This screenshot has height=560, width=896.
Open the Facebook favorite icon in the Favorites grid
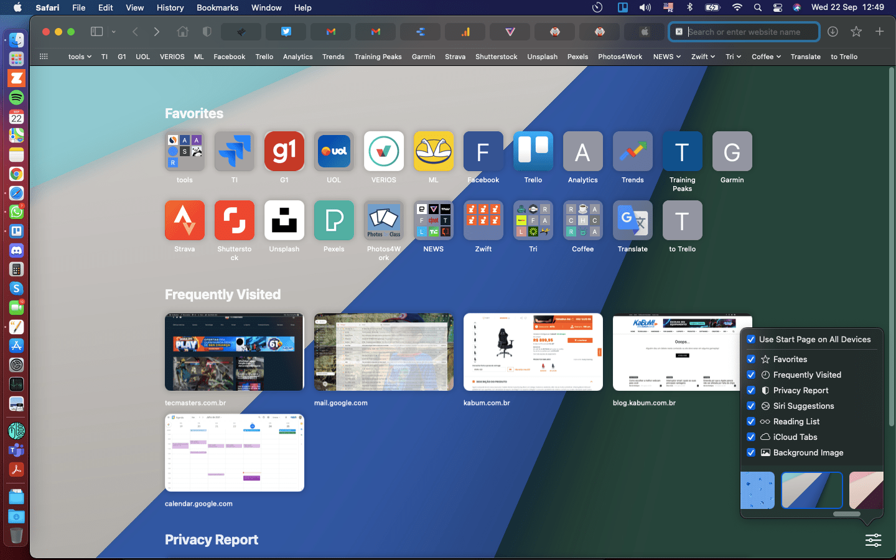(483, 151)
